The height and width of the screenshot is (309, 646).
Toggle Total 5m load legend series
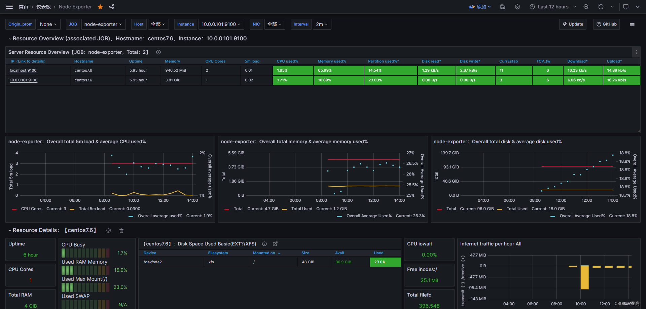(x=92, y=209)
